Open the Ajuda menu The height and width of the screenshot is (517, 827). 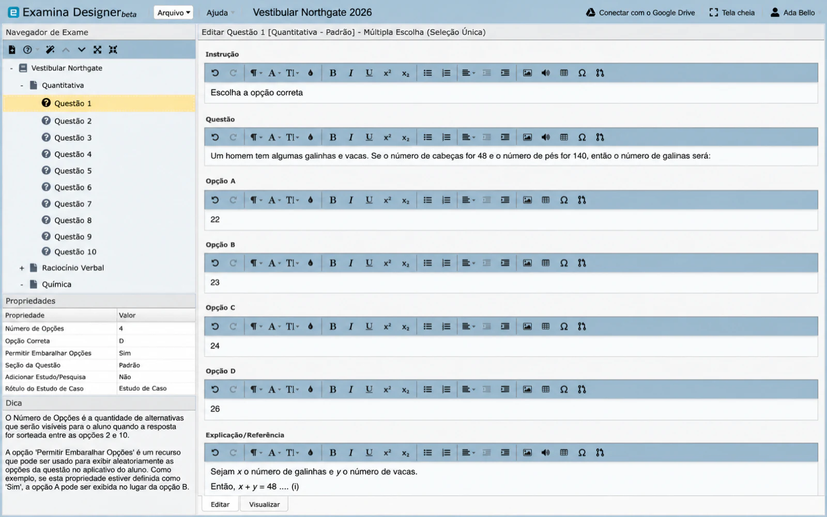[220, 12]
